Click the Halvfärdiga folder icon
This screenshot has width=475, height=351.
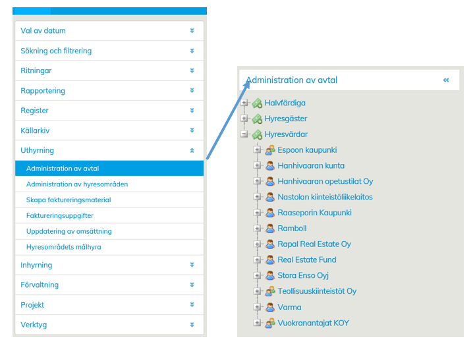coord(257,103)
